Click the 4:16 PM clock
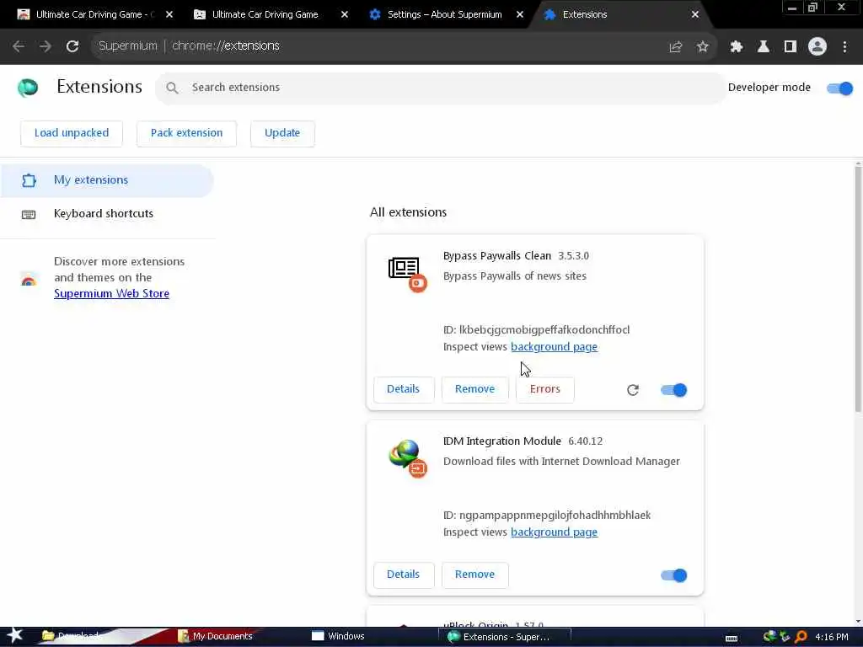The height and width of the screenshot is (647, 863). 832,637
